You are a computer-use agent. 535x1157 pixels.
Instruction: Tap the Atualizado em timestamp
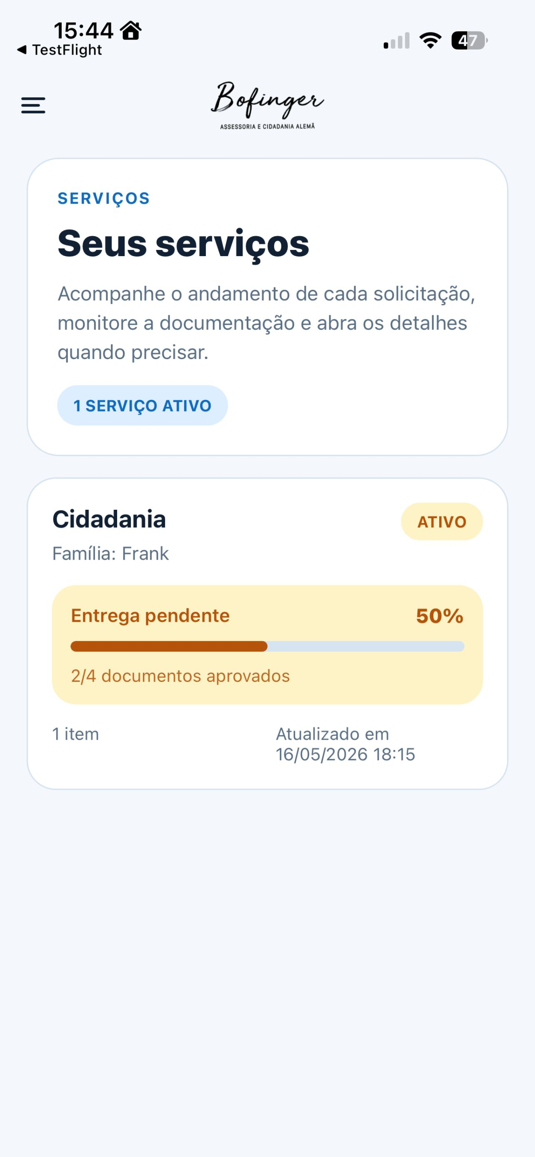[345, 744]
